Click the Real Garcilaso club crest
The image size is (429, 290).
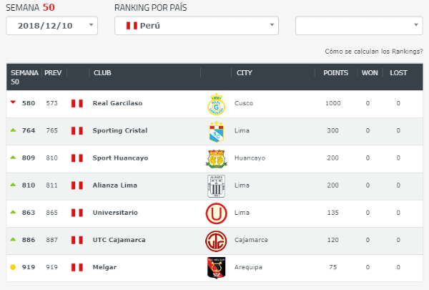(x=215, y=104)
